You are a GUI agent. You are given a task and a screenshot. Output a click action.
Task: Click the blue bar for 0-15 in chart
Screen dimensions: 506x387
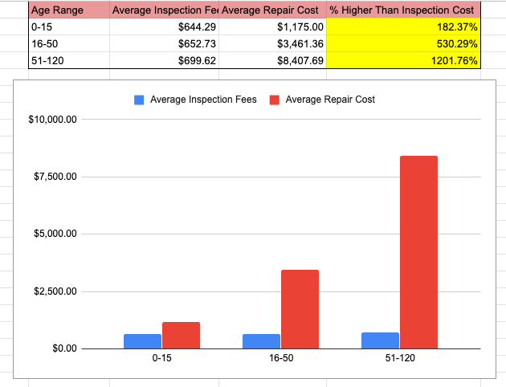click(x=142, y=341)
